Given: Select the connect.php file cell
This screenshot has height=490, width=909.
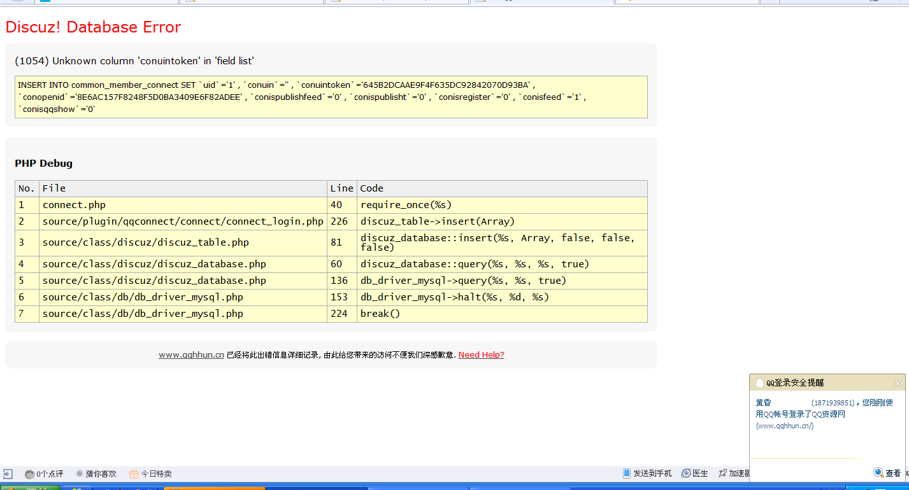Looking at the screenshot, I should tap(74, 205).
